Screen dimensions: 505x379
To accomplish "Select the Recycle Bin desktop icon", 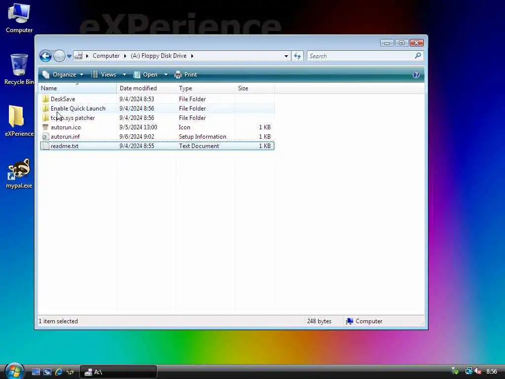I will click(x=19, y=69).
